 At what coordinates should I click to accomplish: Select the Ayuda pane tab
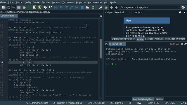click(140, 39)
